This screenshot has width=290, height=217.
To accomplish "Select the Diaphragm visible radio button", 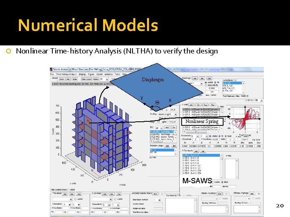I will (x=206, y=82).
